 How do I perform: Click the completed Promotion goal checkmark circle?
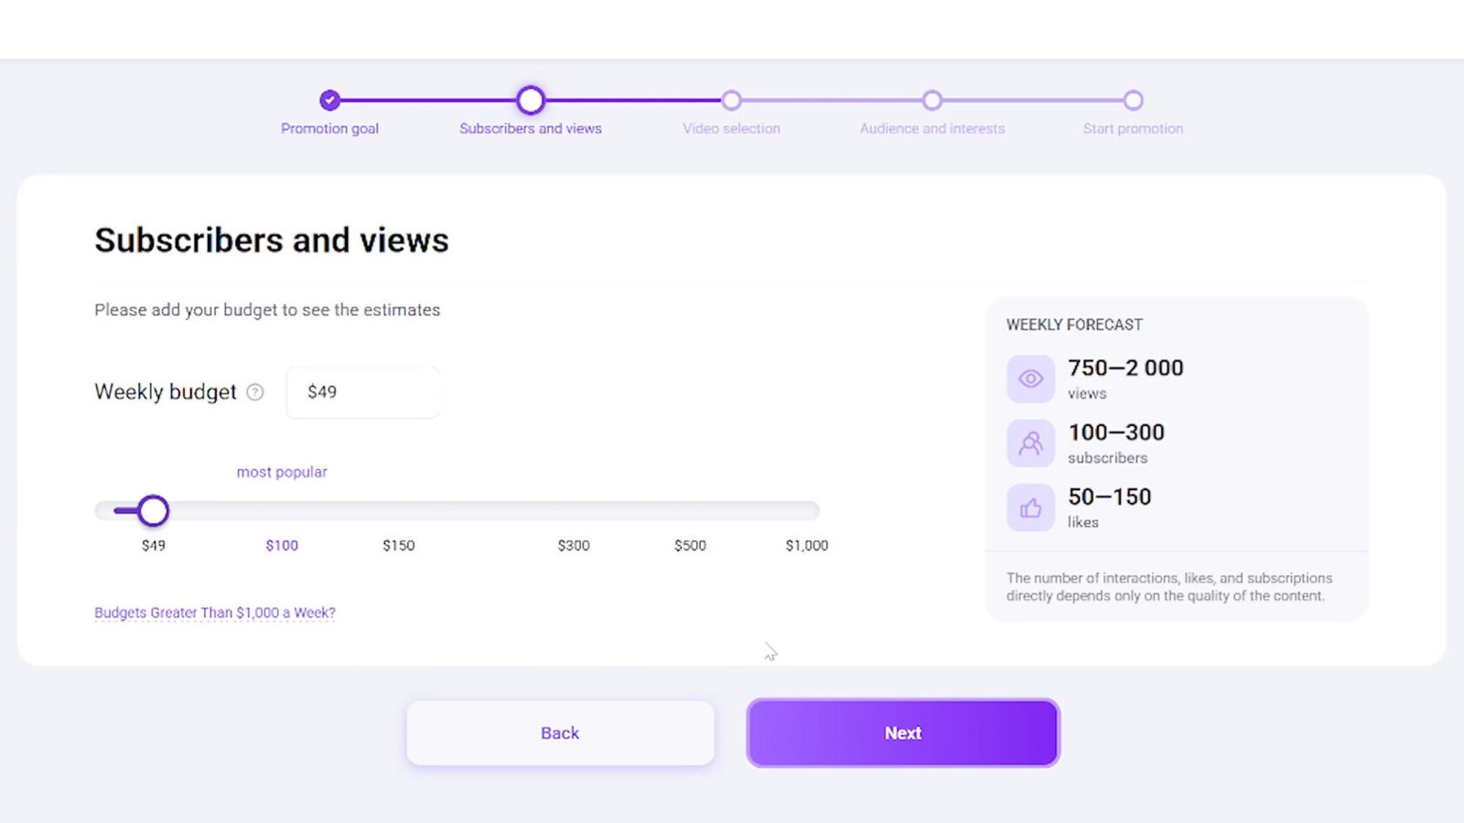point(330,100)
